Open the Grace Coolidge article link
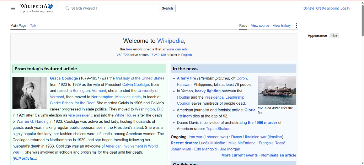 pyautogui.click(x=64, y=78)
